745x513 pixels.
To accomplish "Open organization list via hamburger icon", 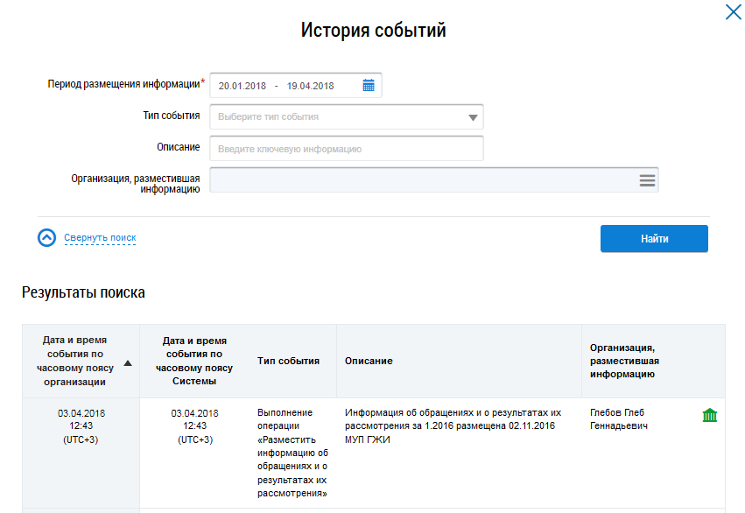I will (647, 180).
